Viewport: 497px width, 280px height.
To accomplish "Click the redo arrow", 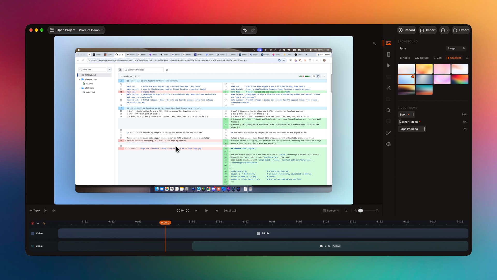I will coord(253,30).
